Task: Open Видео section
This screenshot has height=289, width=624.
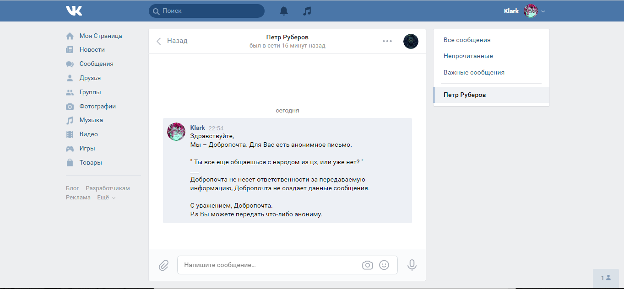Action: point(88,134)
